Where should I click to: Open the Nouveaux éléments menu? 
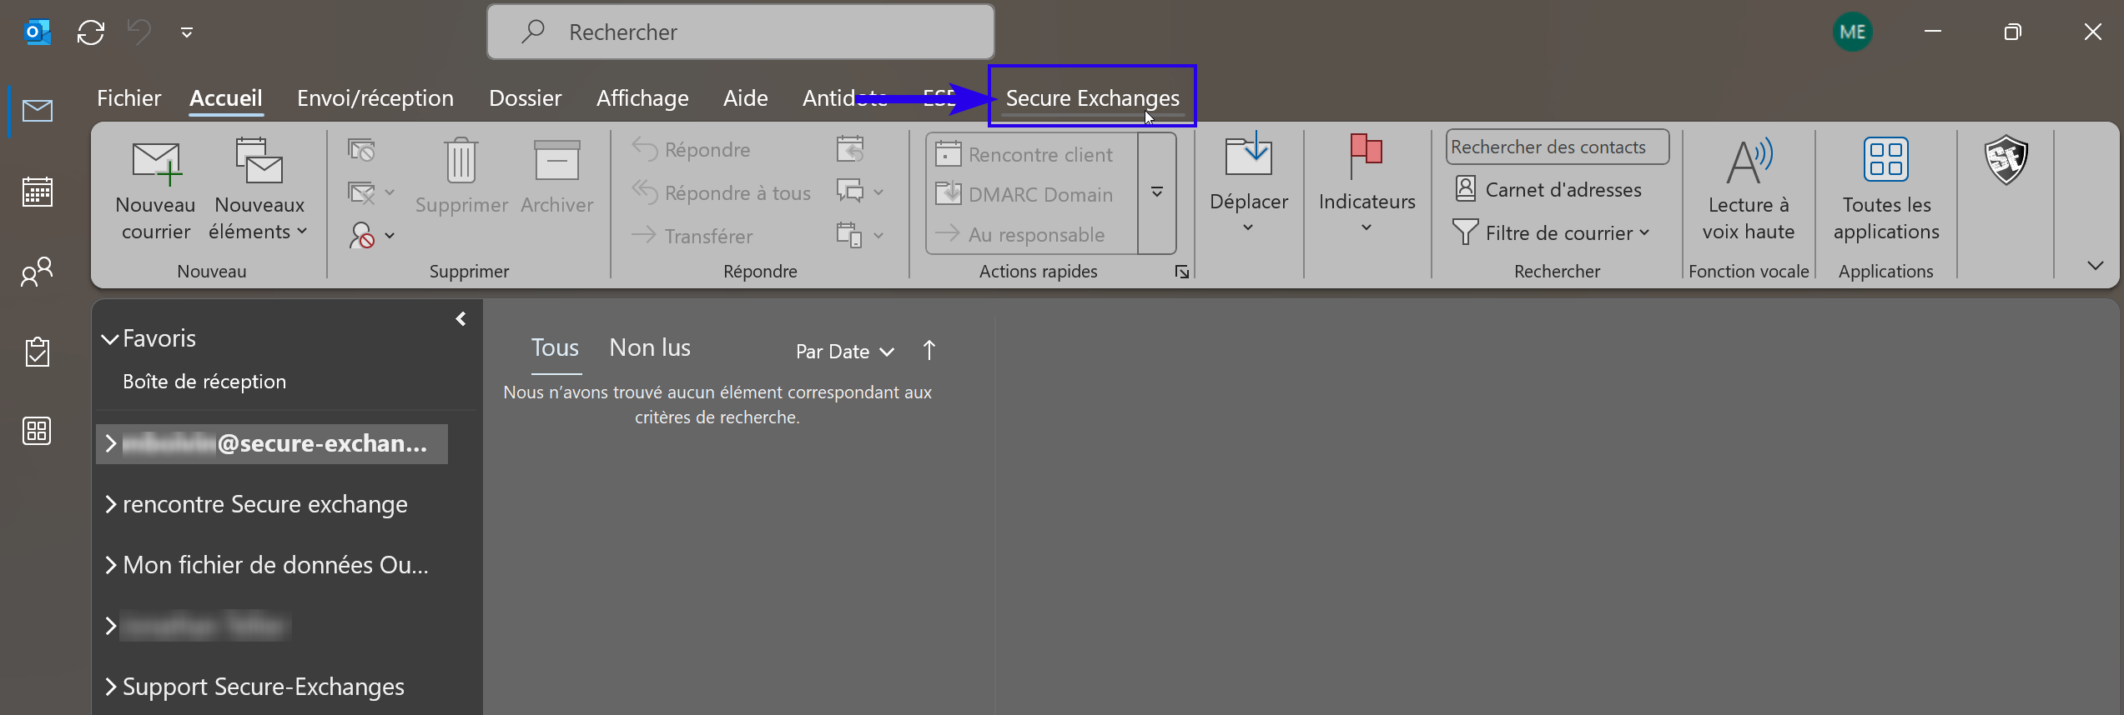pyautogui.click(x=259, y=191)
